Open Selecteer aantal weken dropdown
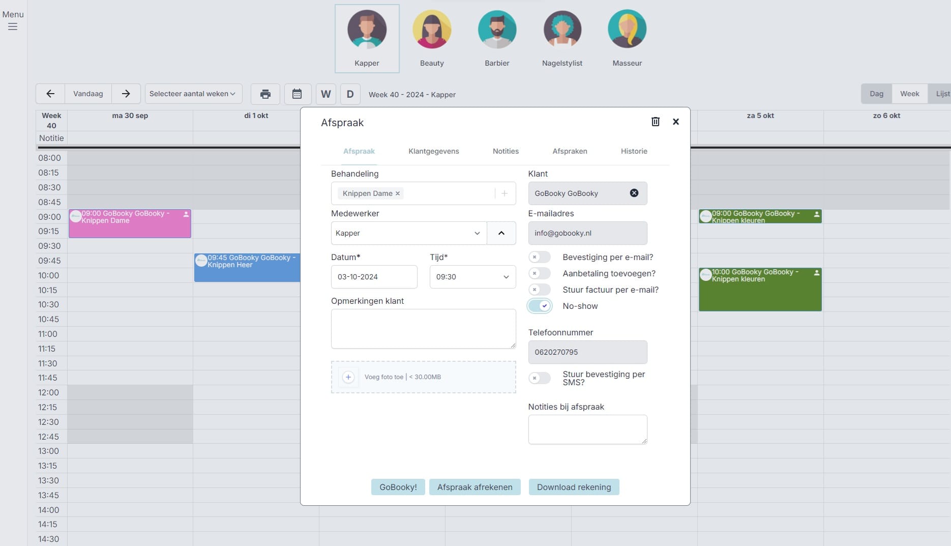951x546 pixels. (193, 94)
